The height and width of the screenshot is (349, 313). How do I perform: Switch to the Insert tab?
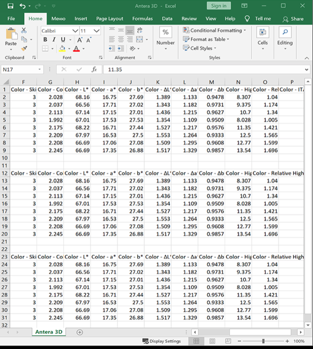[x=81, y=19]
